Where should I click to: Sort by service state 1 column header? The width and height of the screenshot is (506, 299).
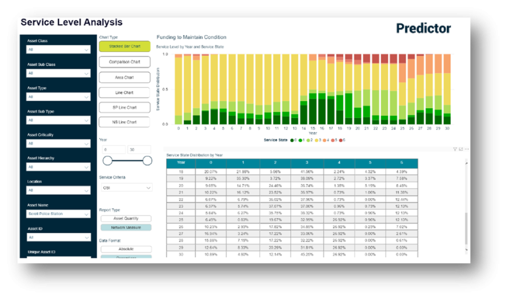[243, 163]
